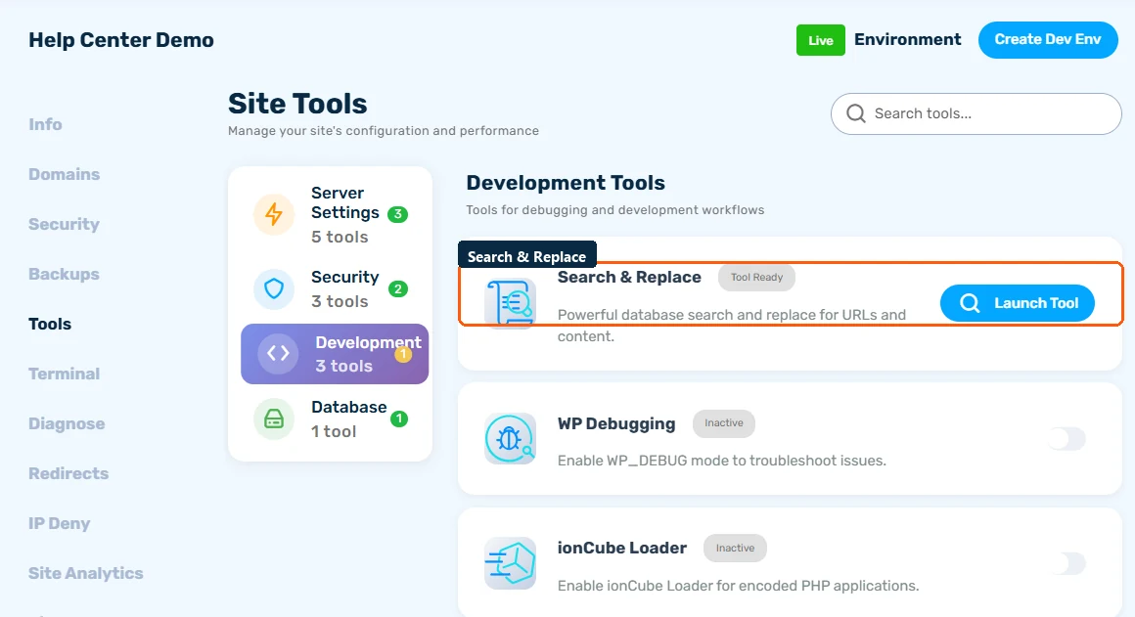Open the Redirects sidebar section

click(x=68, y=474)
